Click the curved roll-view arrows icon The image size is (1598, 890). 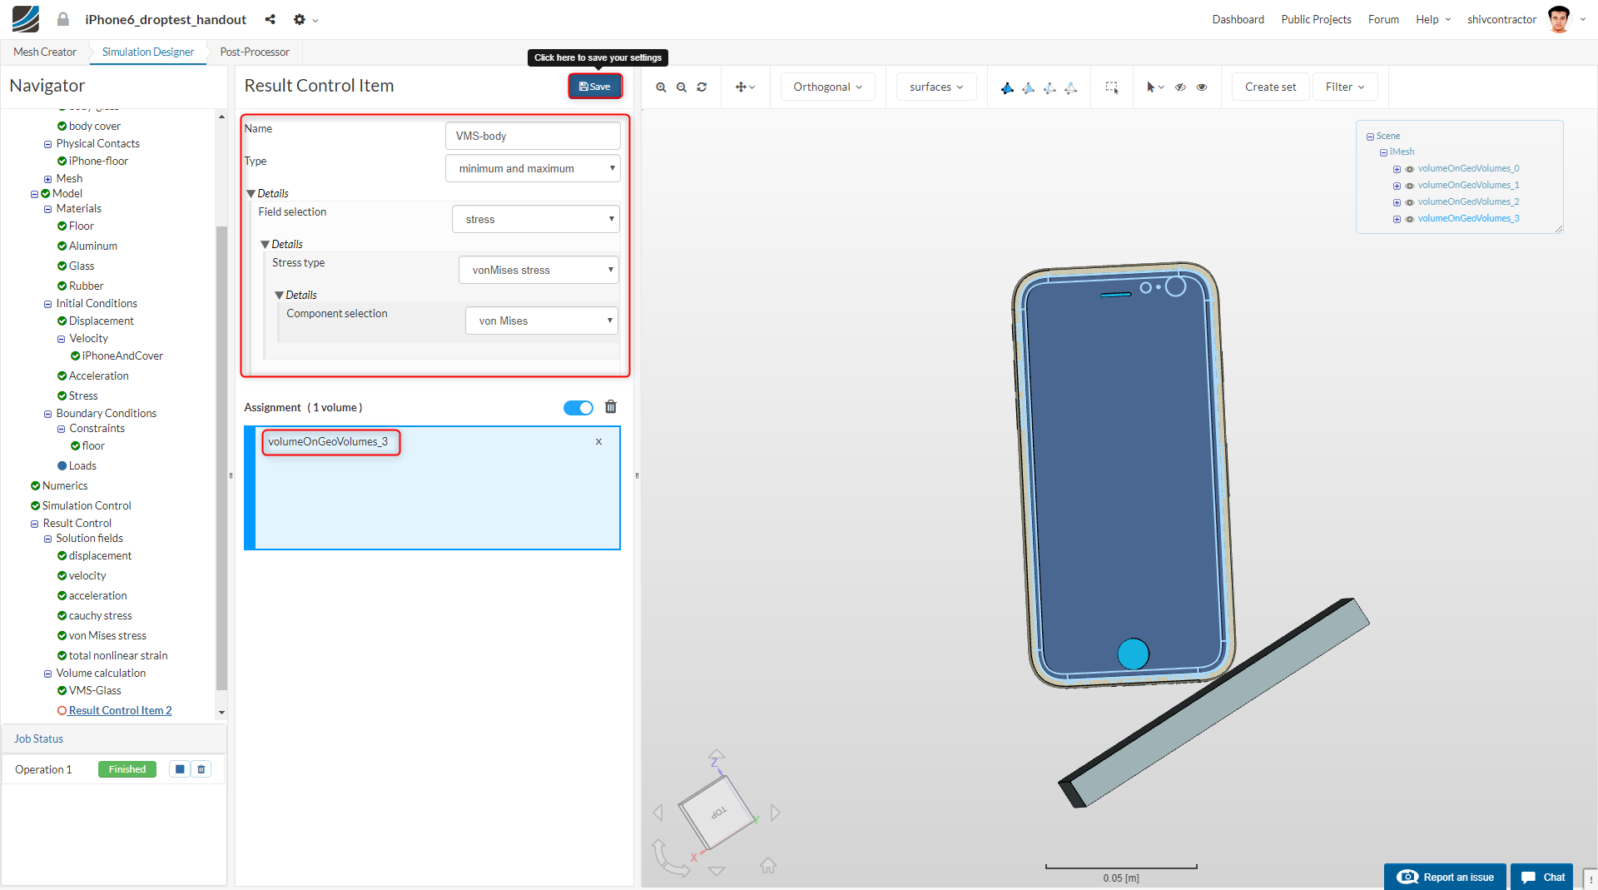click(x=671, y=858)
